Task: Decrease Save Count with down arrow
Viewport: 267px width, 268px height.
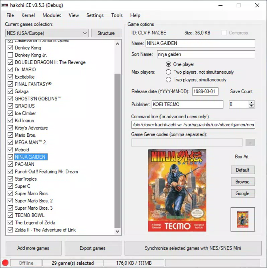Action: point(252,106)
